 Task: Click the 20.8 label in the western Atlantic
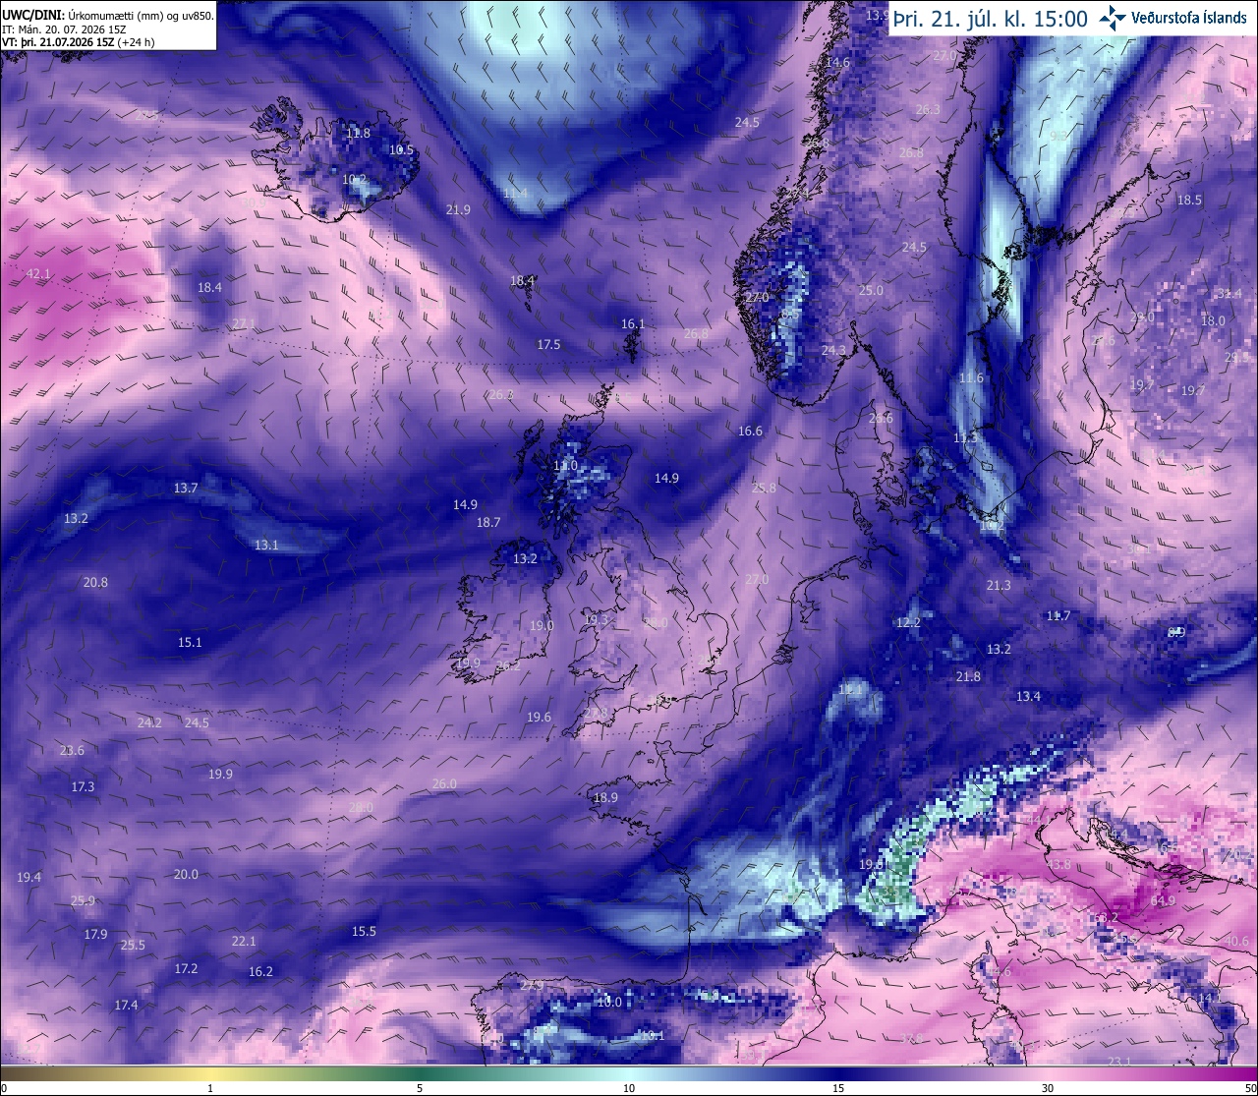coord(95,582)
